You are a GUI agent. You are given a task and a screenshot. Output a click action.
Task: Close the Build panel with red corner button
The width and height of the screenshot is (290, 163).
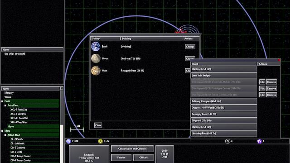coord(279,60)
